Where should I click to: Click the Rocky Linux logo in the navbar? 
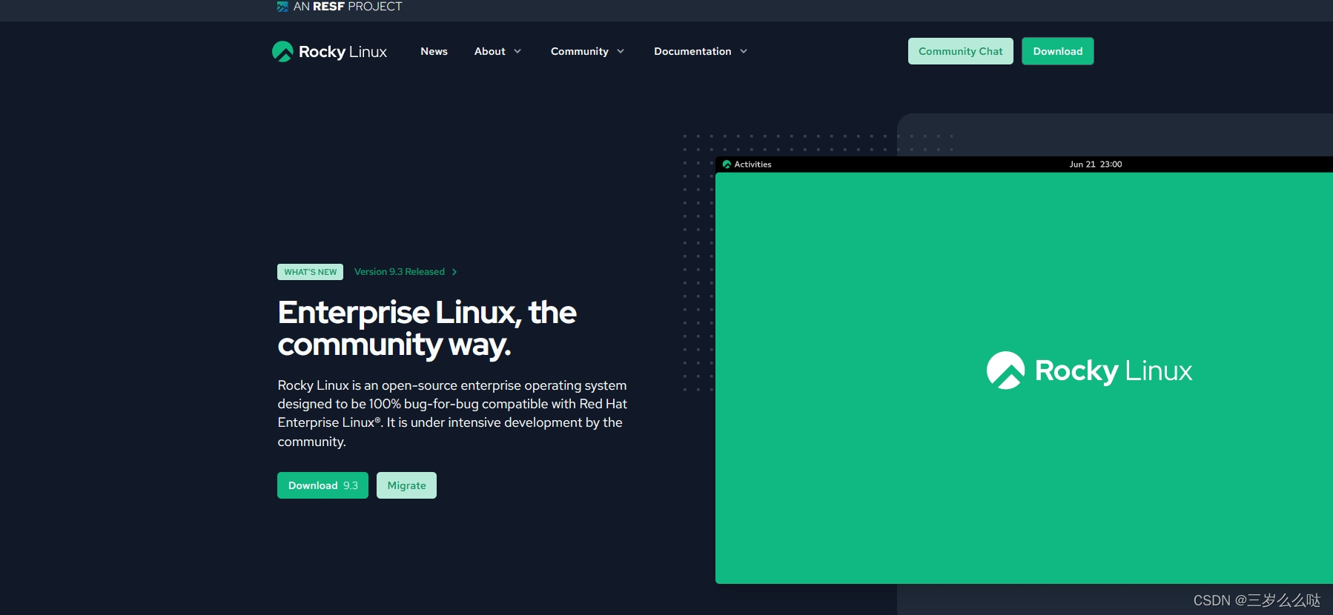[329, 51]
